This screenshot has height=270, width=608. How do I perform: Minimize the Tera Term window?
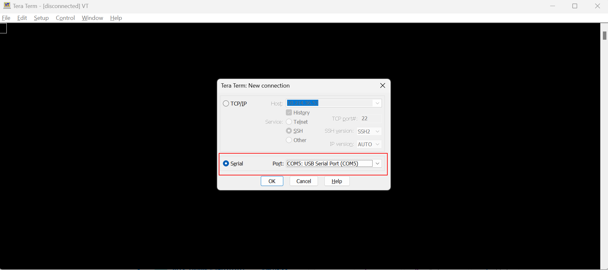coord(552,6)
